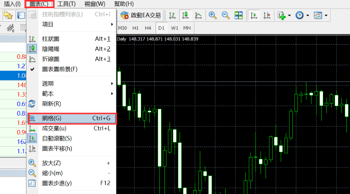The image size is (350, 194).
Task: Click the tile windows toolbar icon
Action: [238, 15]
